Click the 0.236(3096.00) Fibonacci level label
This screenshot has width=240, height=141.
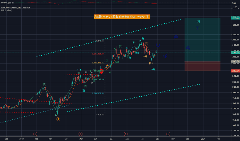coord(98,54)
